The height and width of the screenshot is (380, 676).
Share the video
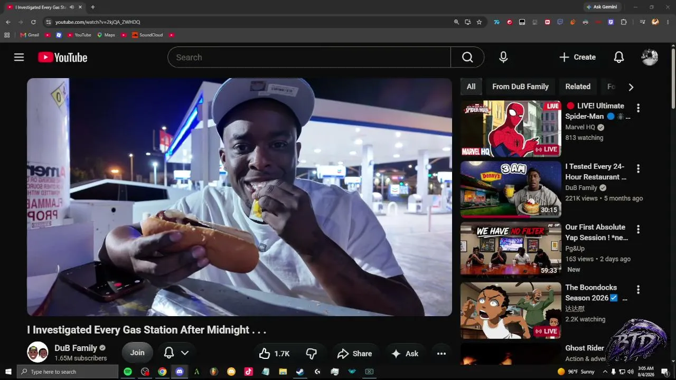click(354, 354)
